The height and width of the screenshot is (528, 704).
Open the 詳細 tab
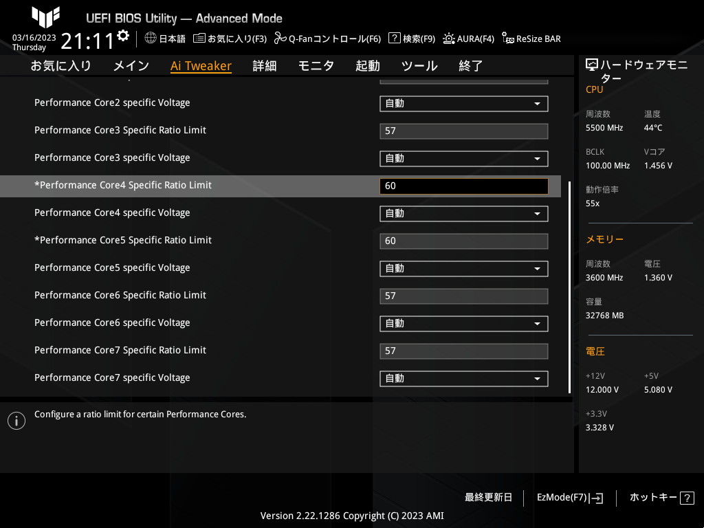pos(265,66)
